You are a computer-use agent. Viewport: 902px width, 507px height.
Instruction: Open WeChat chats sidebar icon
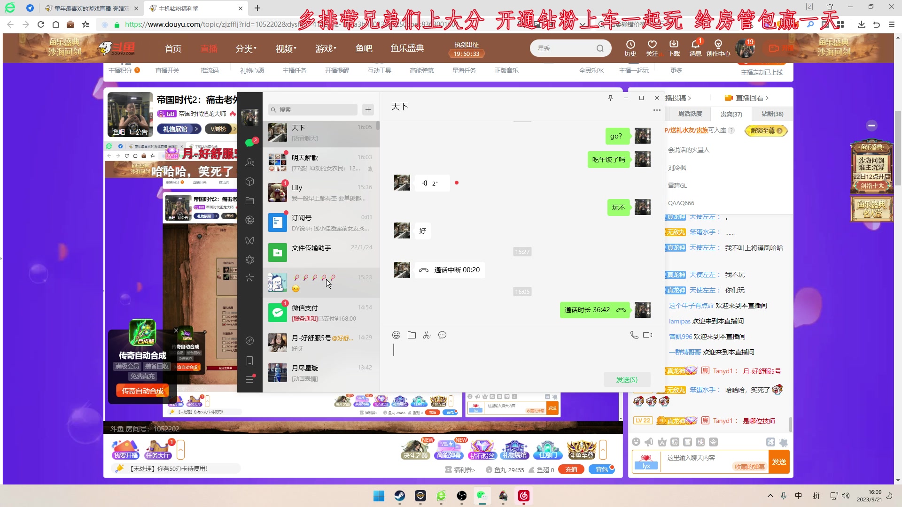pyautogui.click(x=249, y=142)
